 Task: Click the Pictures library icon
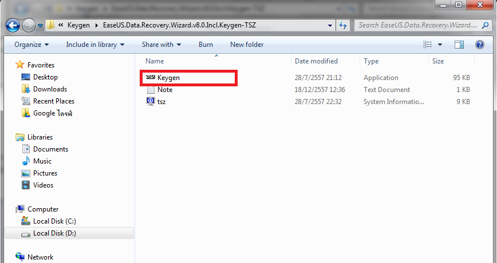pos(26,173)
